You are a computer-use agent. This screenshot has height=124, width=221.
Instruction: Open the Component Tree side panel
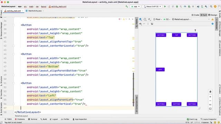pyautogui.click(x=136, y=104)
